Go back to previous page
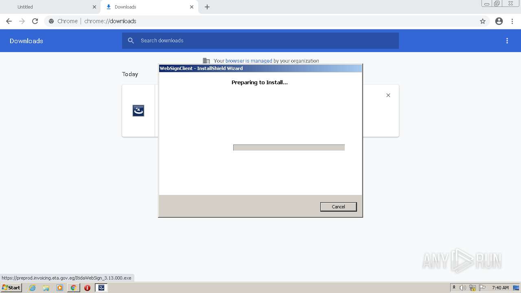The height and width of the screenshot is (293, 521). click(x=9, y=21)
